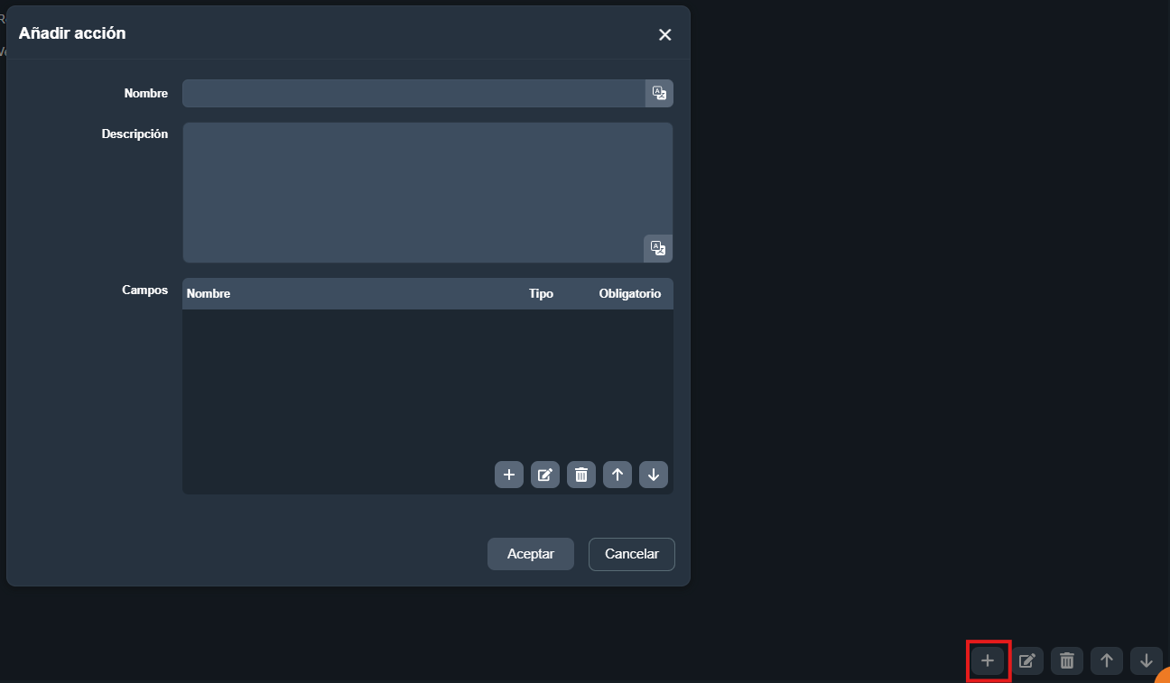Image resolution: width=1170 pixels, height=683 pixels.
Task: Focus the Nombre text input
Action: click(x=413, y=93)
